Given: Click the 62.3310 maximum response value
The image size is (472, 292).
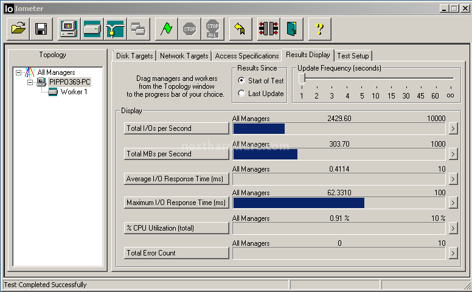Looking at the screenshot, I should click(339, 193).
